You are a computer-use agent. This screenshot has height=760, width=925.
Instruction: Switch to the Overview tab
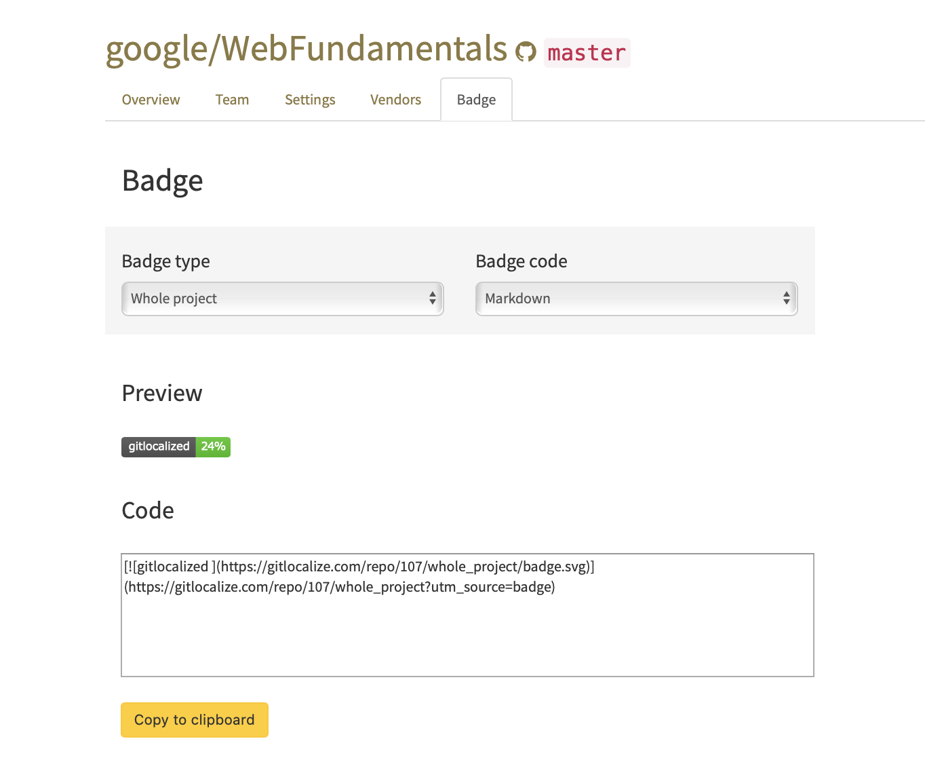click(151, 100)
